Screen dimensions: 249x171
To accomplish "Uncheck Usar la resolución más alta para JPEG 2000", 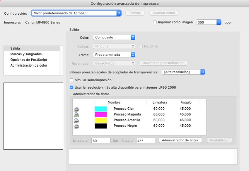I will pyautogui.click(x=71, y=87).
